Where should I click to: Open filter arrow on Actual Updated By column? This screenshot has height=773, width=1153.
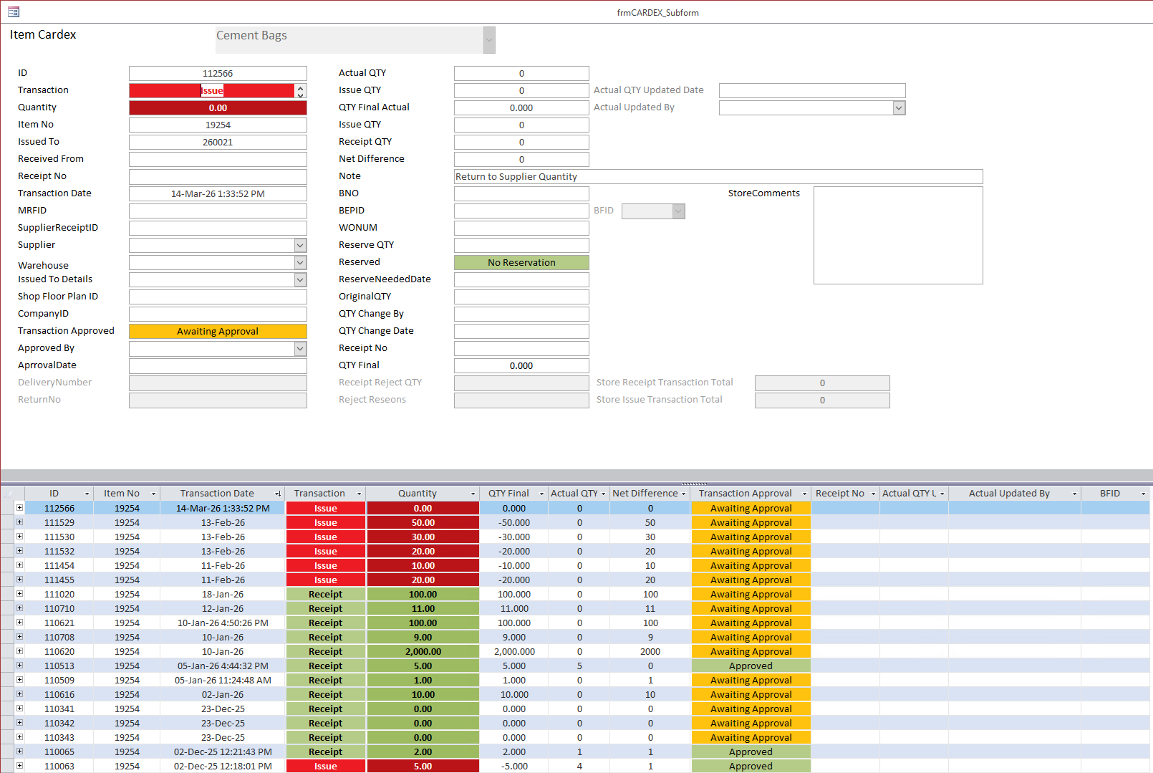pyautogui.click(x=1074, y=494)
